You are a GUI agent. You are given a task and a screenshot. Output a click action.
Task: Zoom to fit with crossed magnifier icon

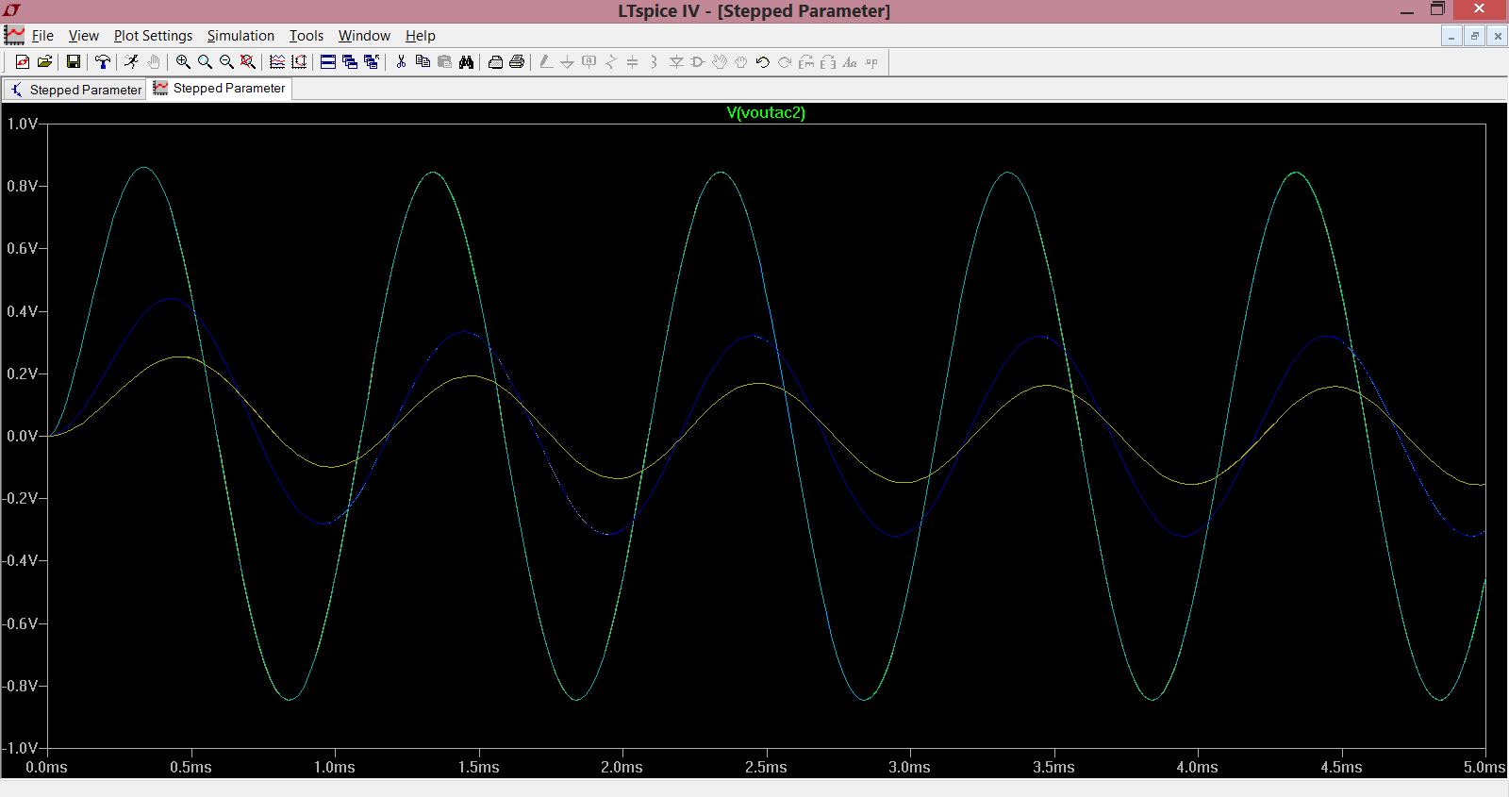(x=248, y=62)
